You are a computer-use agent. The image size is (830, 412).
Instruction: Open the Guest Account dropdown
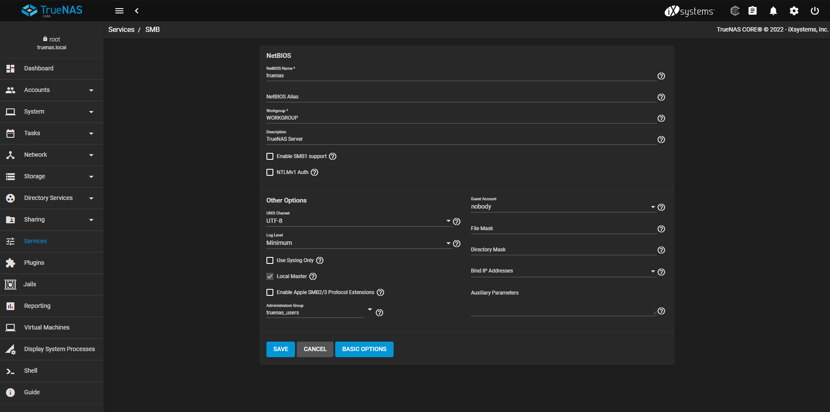(x=564, y=206)
